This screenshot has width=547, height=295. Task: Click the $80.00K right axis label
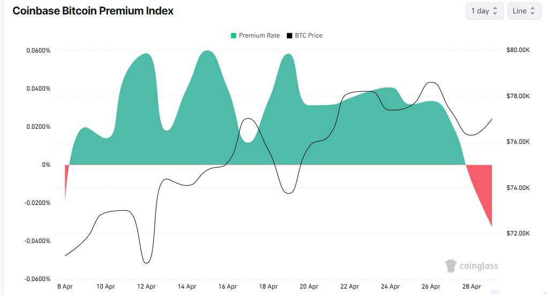click(x=518, y=50)
